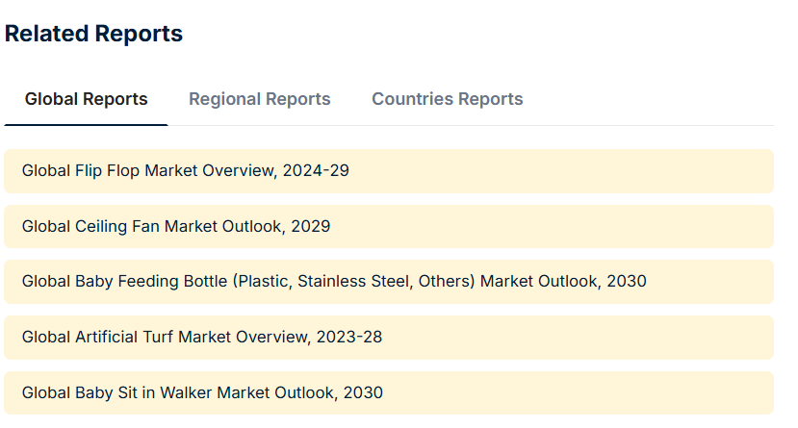Click "2023-28" in Artificial Turf link
Image resolution: width=798 pixels, height=428 pixels.
tap(349, 337)
